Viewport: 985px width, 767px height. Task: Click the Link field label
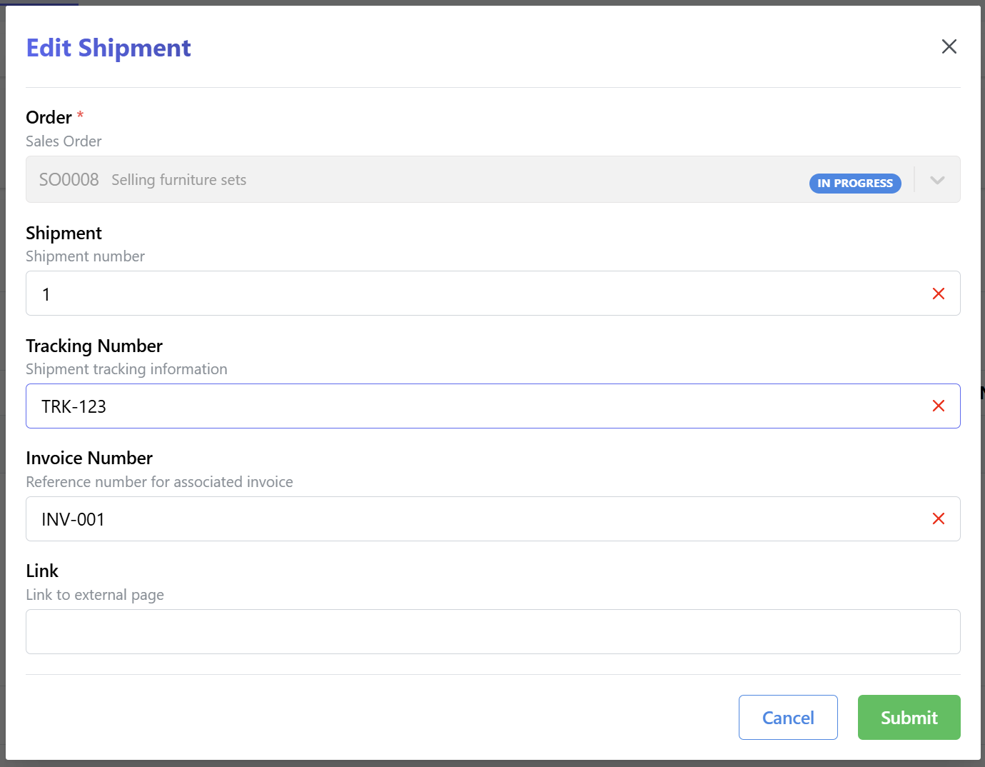pos(42,571)
